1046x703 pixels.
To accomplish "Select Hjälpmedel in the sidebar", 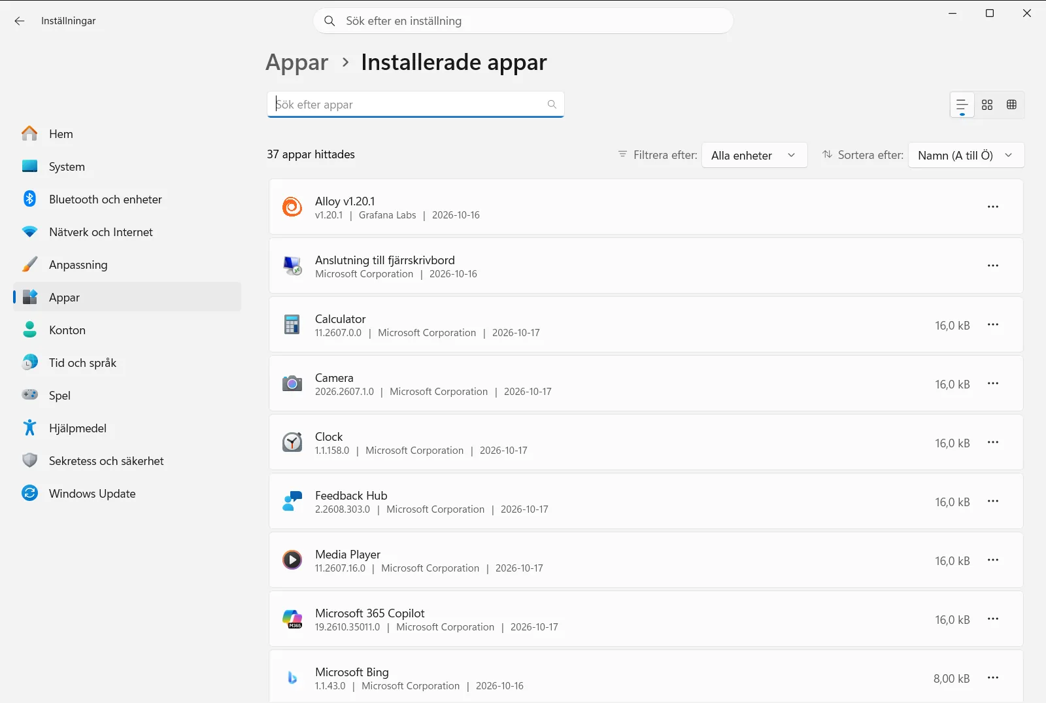I will coord(127,428).
